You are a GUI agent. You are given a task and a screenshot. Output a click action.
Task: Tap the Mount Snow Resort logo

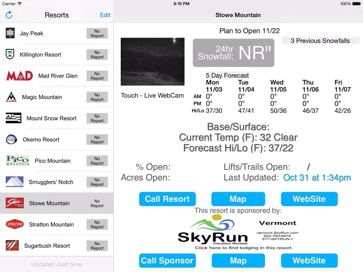13,118
